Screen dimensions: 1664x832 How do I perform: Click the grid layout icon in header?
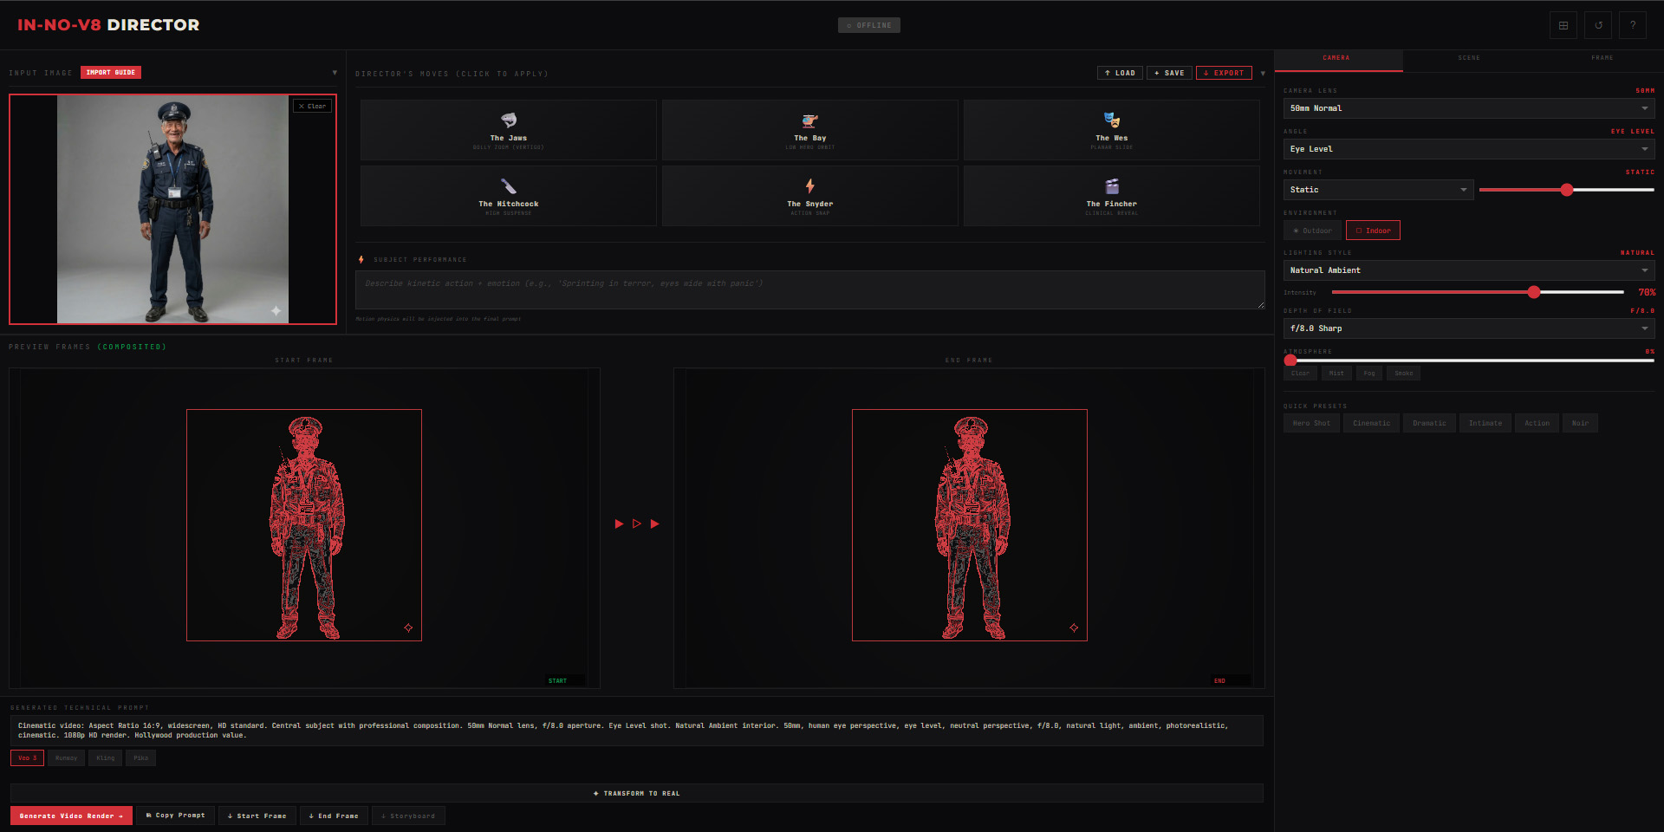1563,25
